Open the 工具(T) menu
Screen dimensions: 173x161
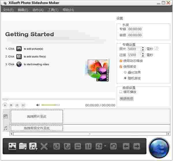coord(53,10)
